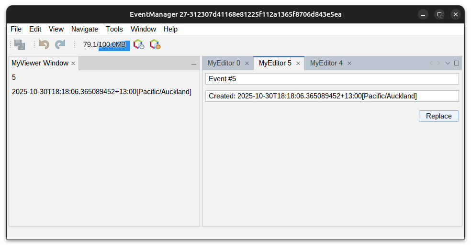Click the Created timestamp text field
The height and width of the screenshot is (247, 471).
pos(332,96)
